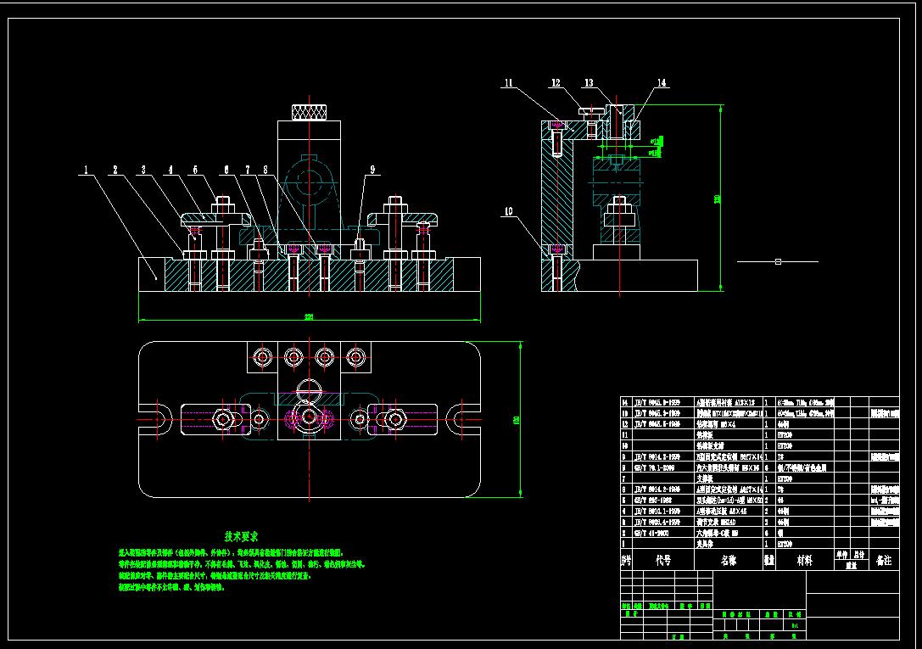
Task: Click part balloon label 12
Action: tap(556, 83)
